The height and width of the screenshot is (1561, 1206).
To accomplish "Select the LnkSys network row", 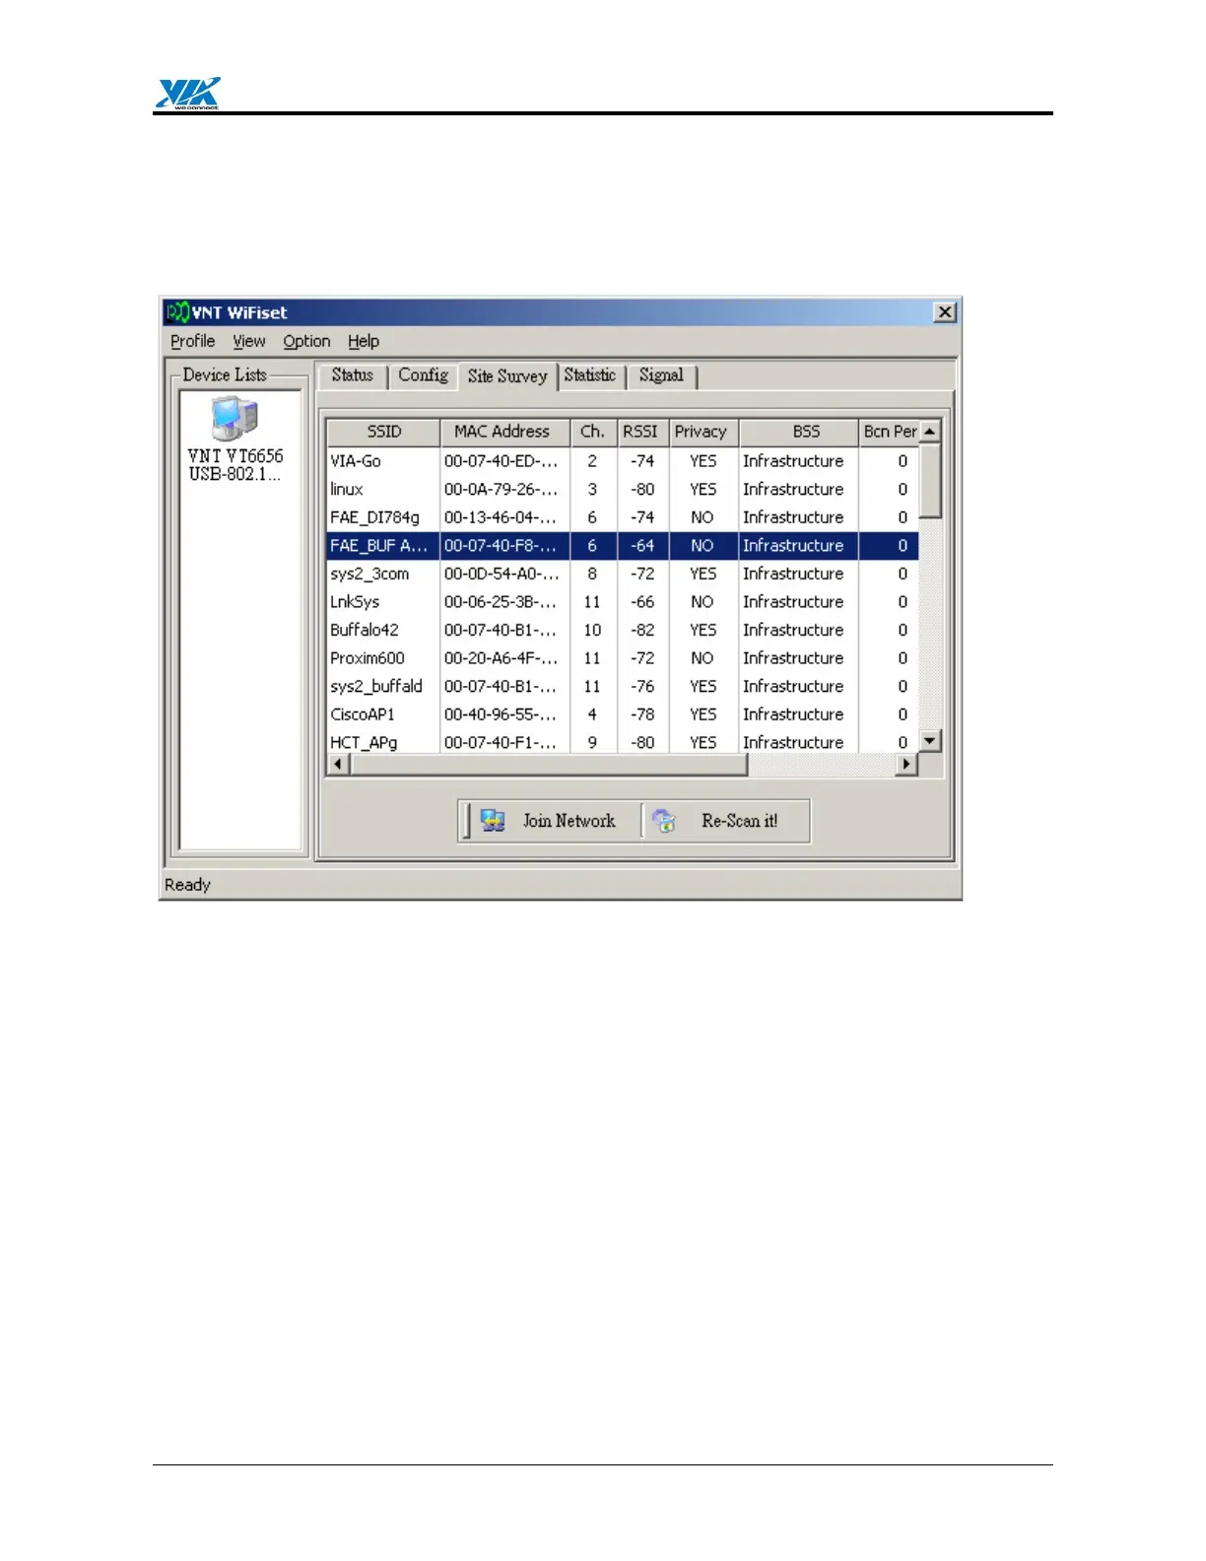I will coord(623,601).
